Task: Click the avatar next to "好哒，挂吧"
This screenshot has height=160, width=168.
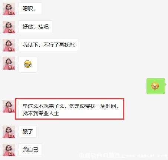Action: click(9, 27)
